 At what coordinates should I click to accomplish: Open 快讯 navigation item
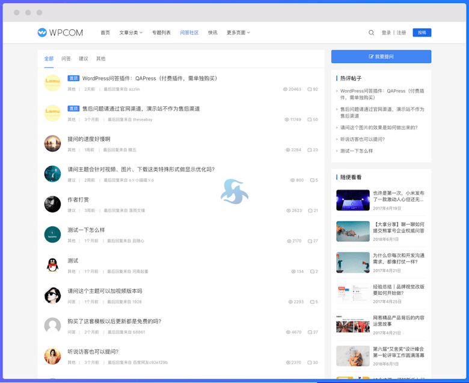[x=213, y=32]
